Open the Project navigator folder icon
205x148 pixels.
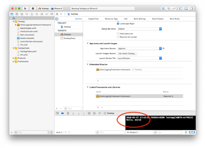(12, 14)
